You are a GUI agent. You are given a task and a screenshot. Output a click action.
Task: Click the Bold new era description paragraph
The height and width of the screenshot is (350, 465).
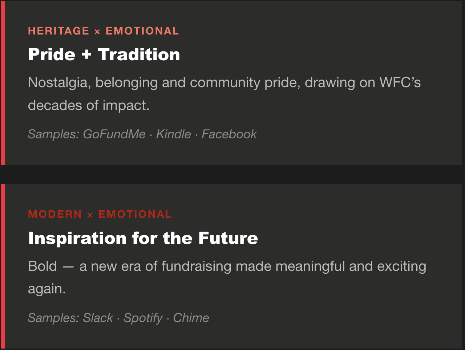click(x=227, y=277)
